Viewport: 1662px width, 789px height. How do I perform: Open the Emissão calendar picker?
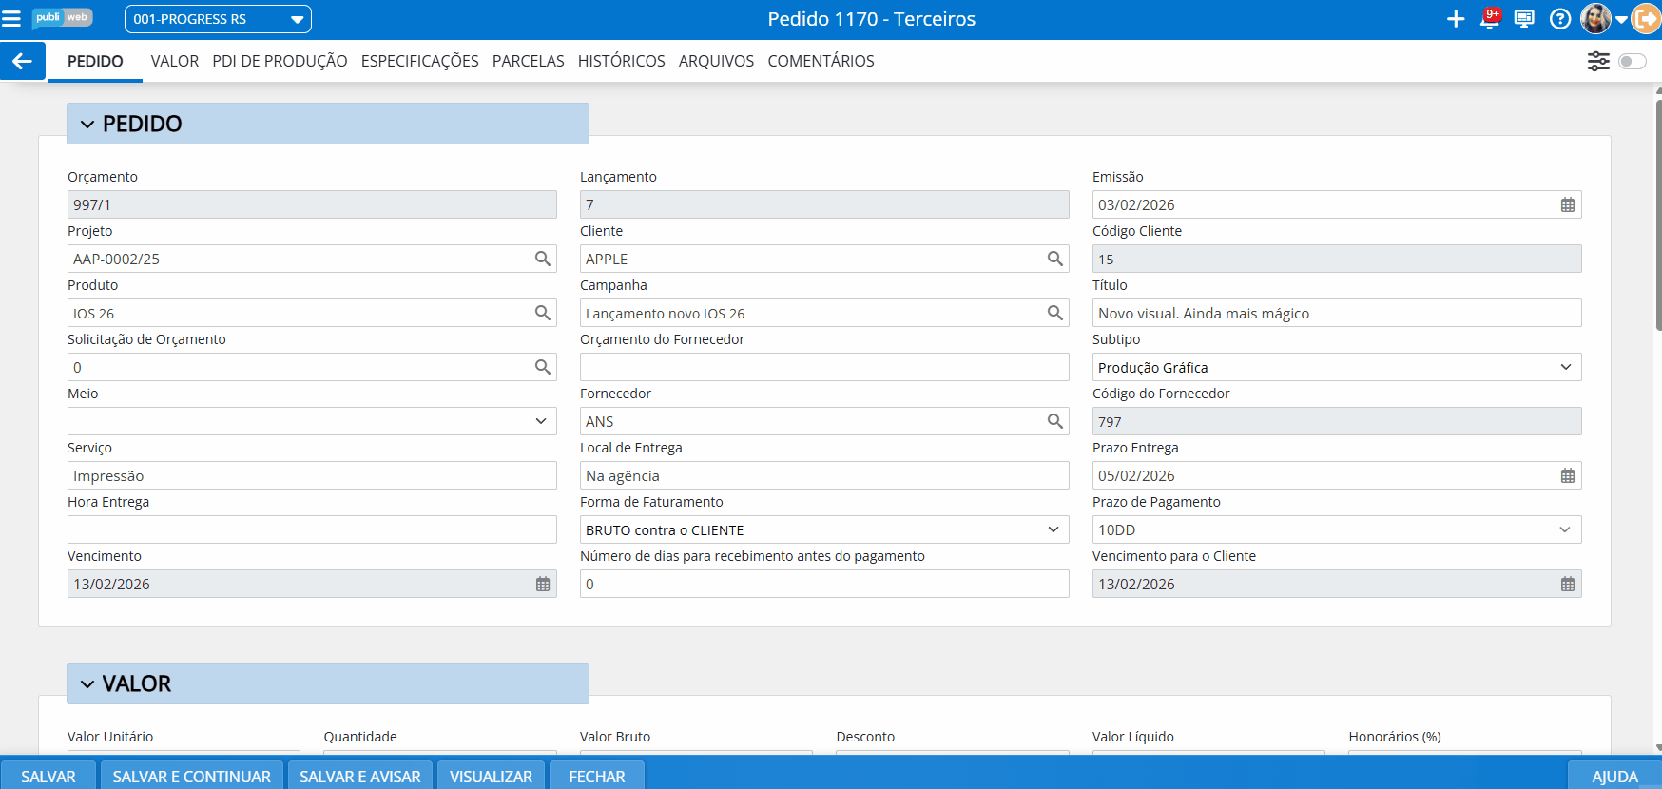(1567, 205)
